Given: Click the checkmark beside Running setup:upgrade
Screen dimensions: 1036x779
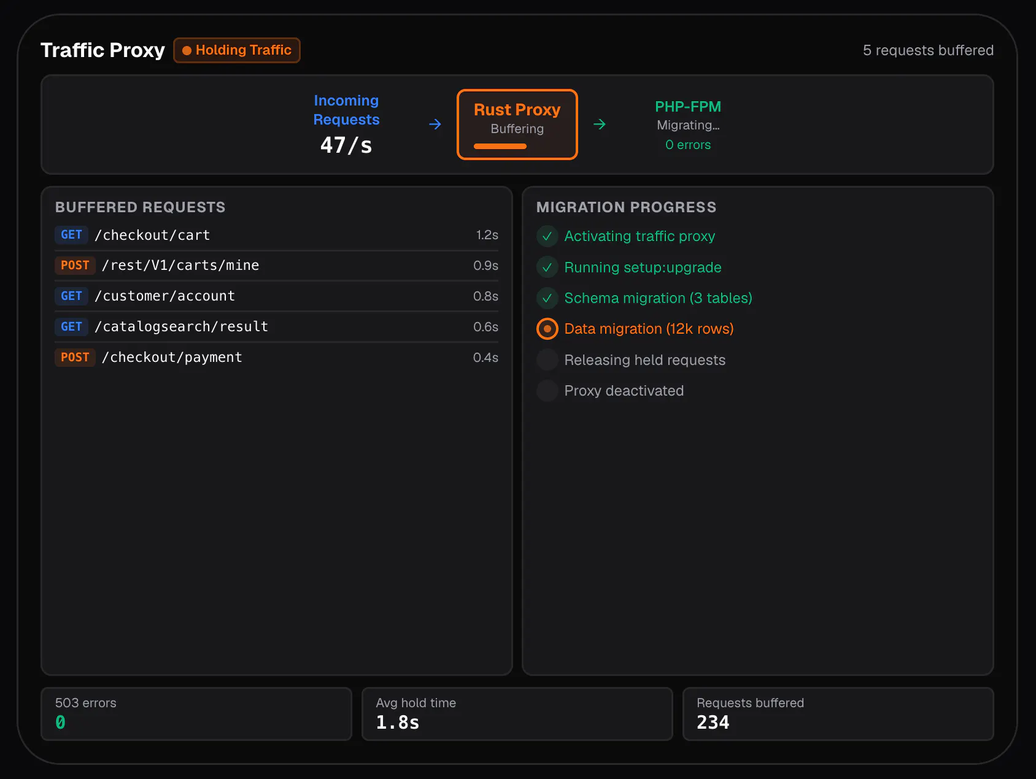Looking at the screenshot, I should click(547, 267).
